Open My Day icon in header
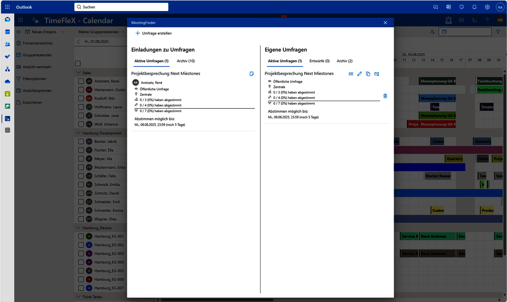The height and width of the screenshot is (302, 507). point(462,7)
